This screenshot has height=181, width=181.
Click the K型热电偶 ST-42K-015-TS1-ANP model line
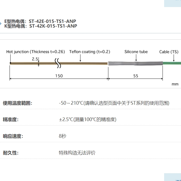(41, 26)
